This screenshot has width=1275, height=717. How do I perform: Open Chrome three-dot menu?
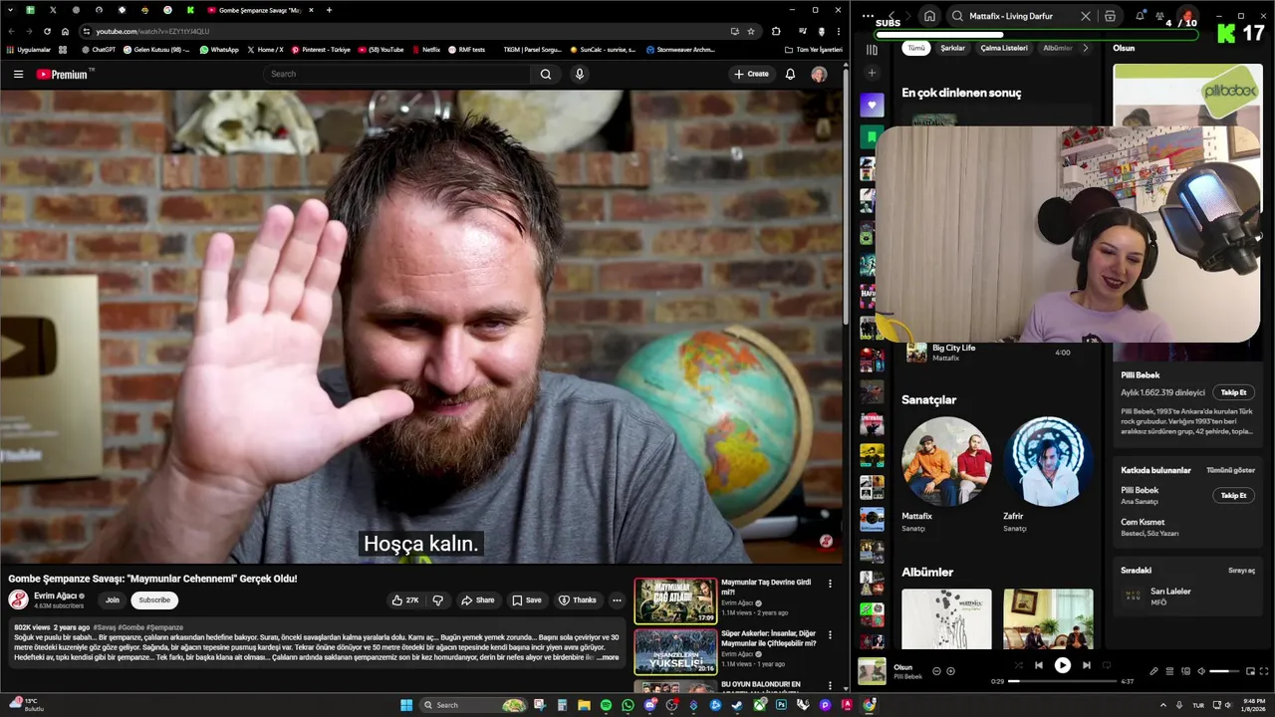click(x=839, y=31)
